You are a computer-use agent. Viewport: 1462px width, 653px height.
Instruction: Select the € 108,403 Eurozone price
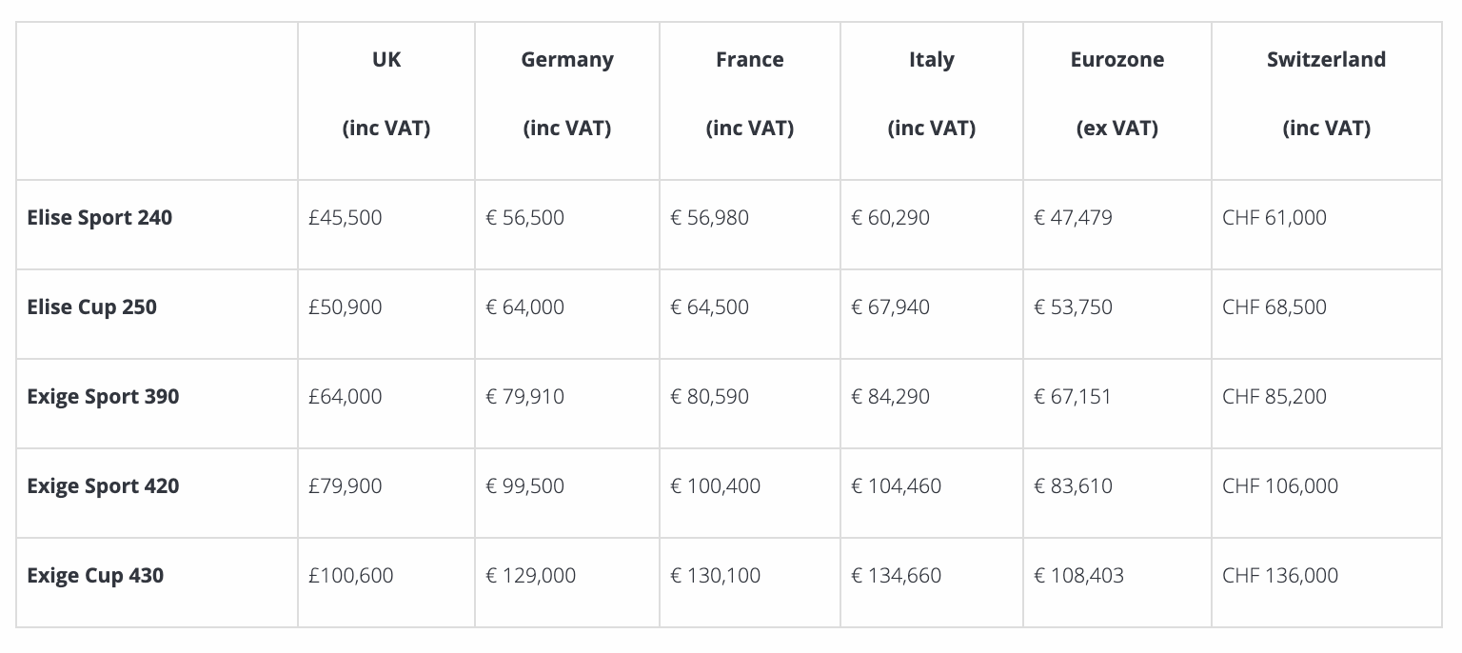pos(1078,576)
